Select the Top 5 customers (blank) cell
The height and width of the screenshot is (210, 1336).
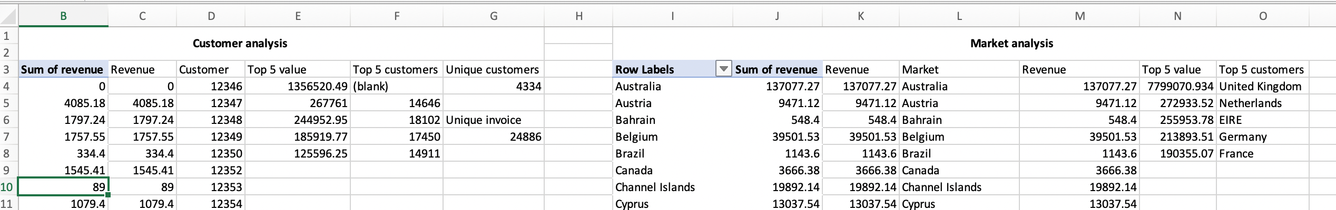point(396,86)
